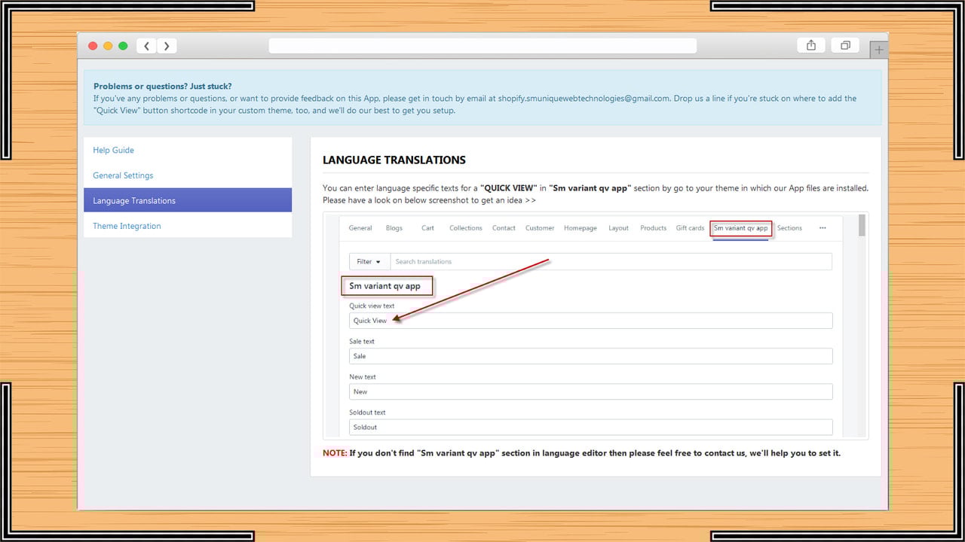The height and width of the screenshot is (542, 965).
Task: Click the Quick view text input field
Action: [591, 321]
